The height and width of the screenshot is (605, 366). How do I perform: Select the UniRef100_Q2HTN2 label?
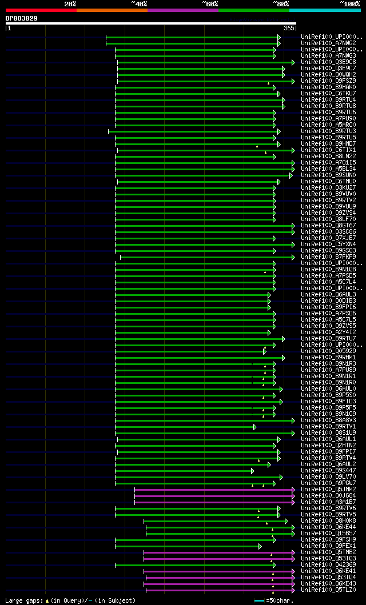[329, 446]
